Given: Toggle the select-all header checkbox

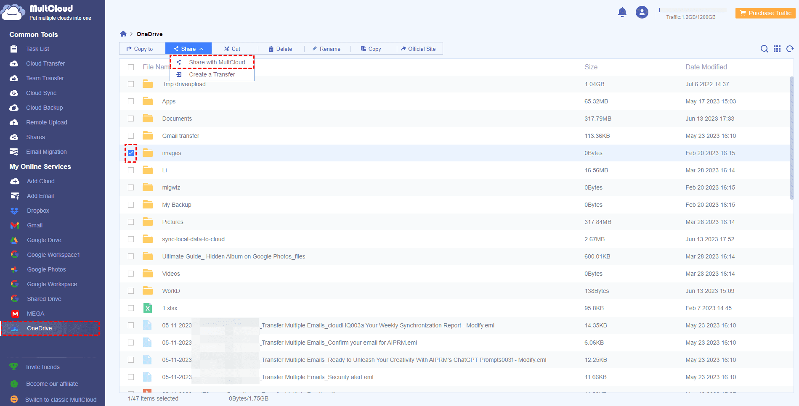Looking at the screenshot, I should pyautogui.click(x=131, y=67).
